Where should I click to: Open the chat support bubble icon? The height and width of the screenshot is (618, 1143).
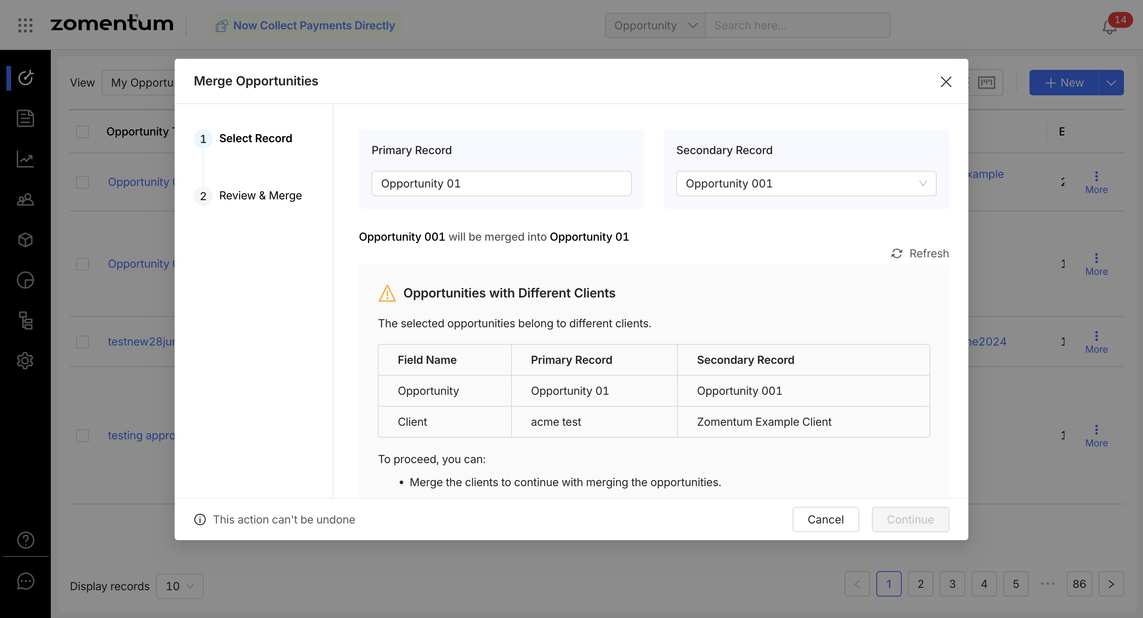click(x=25, y=581)
